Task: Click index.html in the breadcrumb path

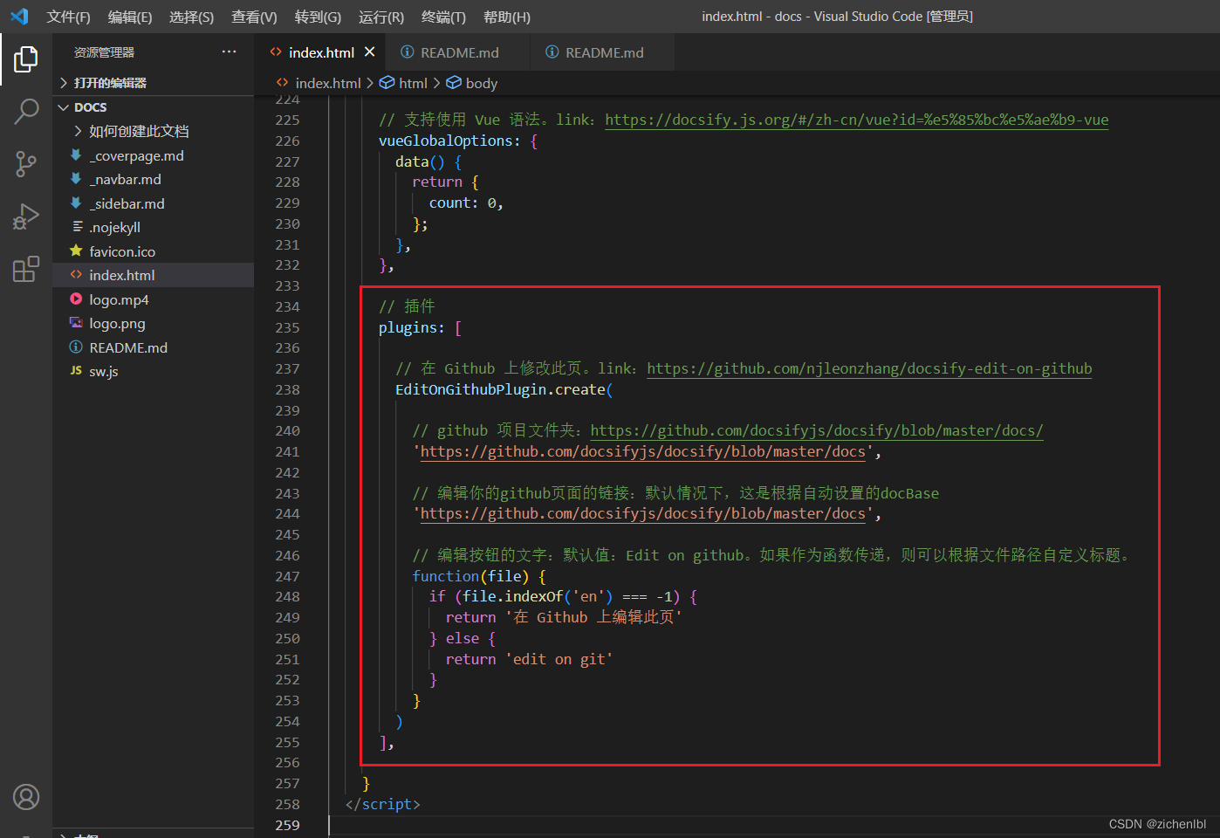Action: pyautogui.click(x=327, y=83)
